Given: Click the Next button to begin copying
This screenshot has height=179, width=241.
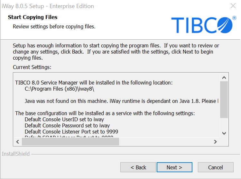Looking at the screenshot, I should click(174, 167).
